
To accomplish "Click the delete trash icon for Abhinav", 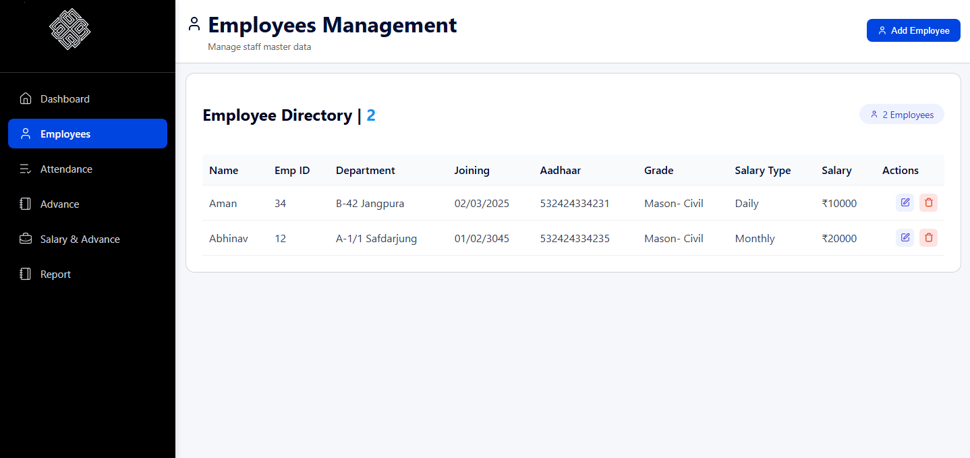I will coord(928,237).
